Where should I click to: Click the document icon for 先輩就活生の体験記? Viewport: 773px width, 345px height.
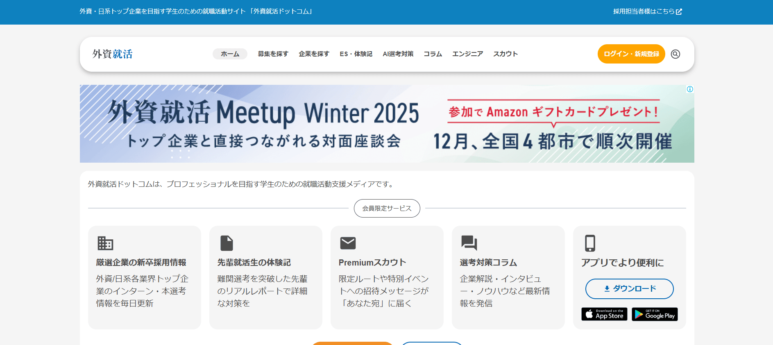click(x=227, y=243)
